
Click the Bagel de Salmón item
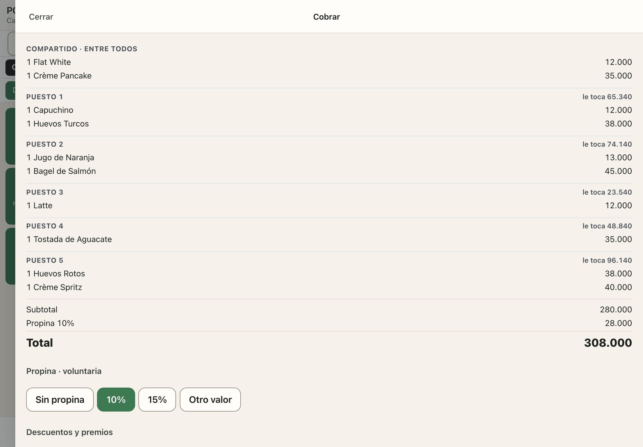click(x=329, y=171)
